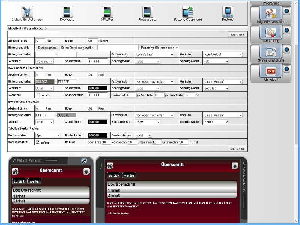Click the Untereleiste phone icon
This screenshot has height=225, width=300.
tap(147, 12)
